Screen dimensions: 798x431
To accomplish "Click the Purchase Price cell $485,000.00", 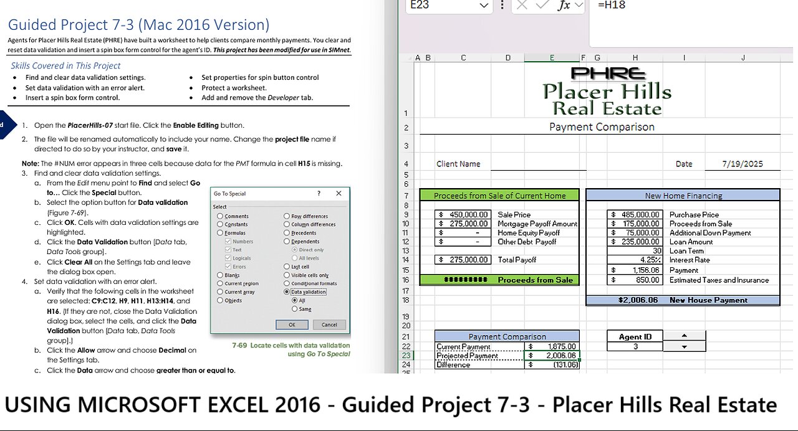I will 635,214.
